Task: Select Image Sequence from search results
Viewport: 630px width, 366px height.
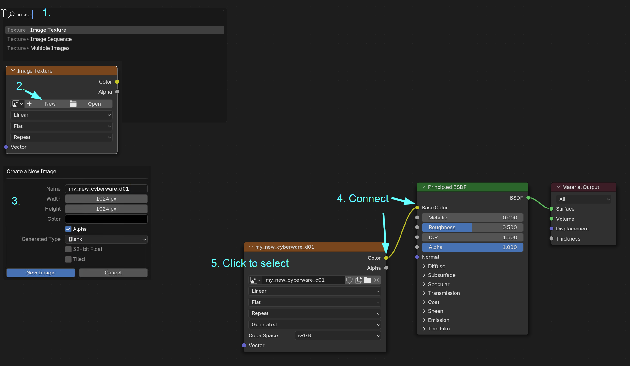Action: click(x=51, y=39)
